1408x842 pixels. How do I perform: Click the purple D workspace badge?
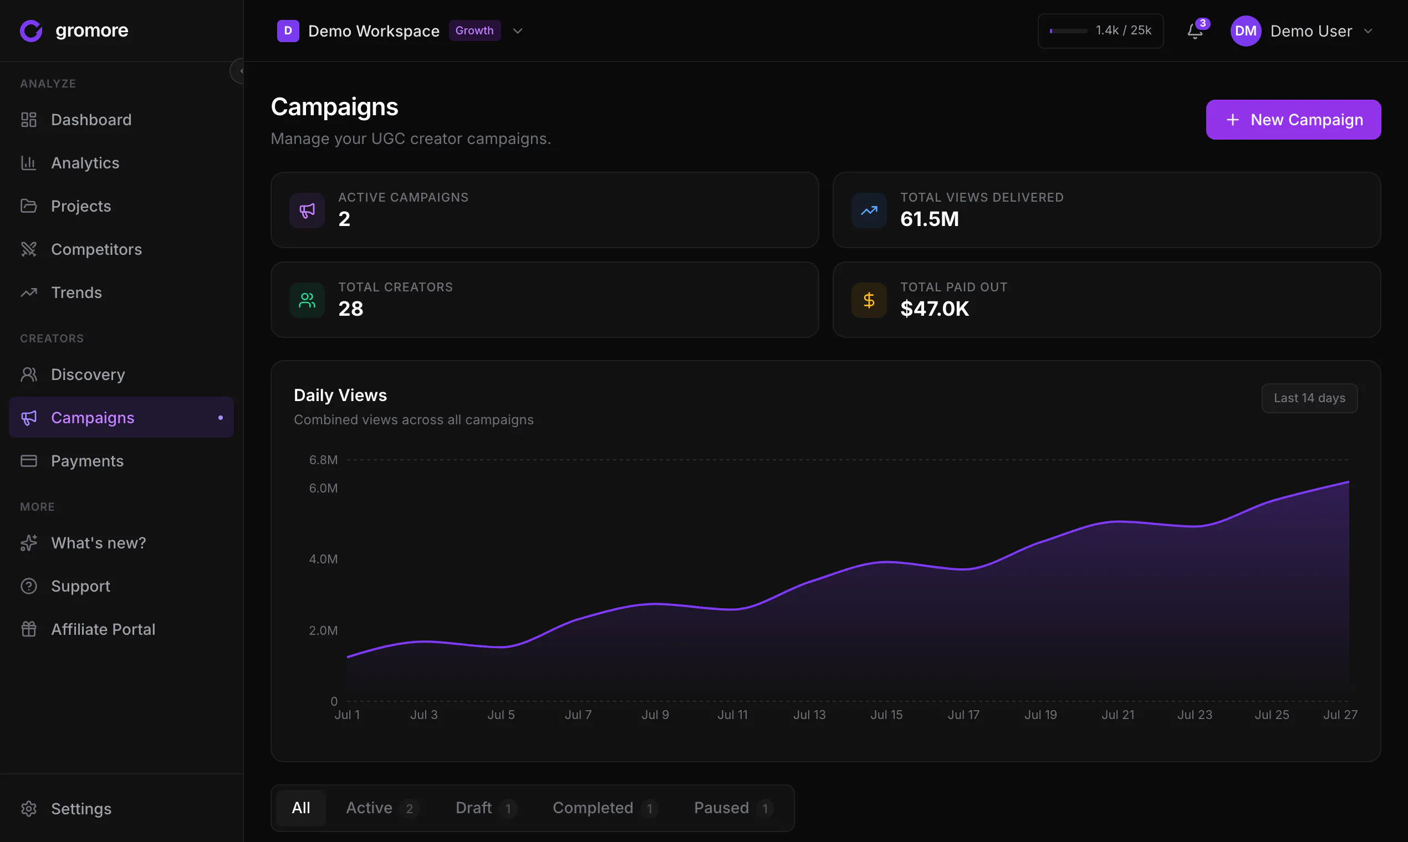[288, 30]
